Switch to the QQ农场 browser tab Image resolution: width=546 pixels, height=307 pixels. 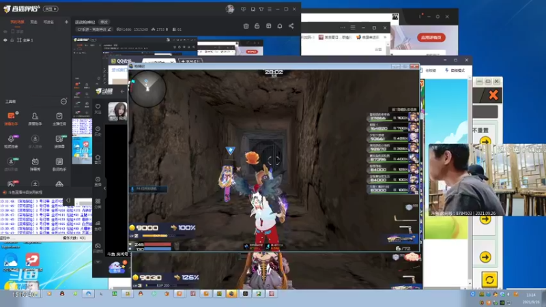coord(124,61)
